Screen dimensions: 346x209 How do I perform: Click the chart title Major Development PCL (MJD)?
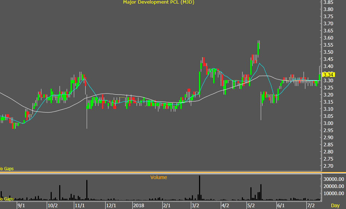click(158, 2)
